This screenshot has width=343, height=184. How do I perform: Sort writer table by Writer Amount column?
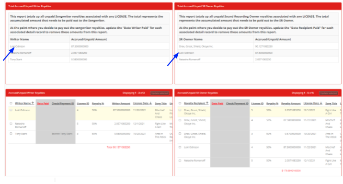(121, 103)
